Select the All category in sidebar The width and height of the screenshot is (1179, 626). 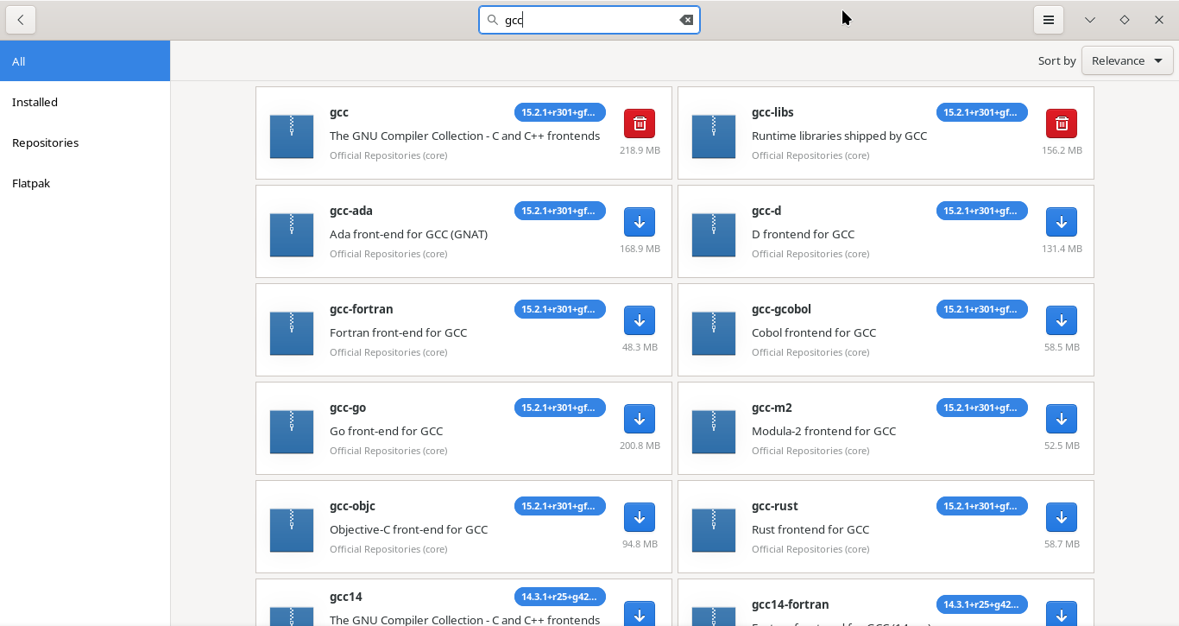tap(85, 61)
